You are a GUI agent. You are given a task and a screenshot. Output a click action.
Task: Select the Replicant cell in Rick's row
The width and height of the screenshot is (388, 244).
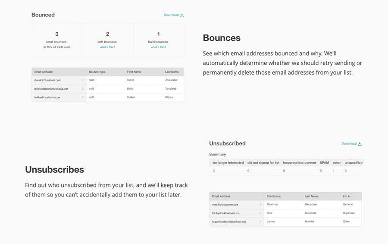[x=349, y=213]
